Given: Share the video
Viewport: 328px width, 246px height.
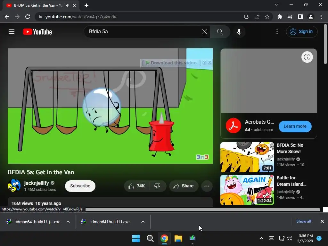Looking at the screenshot, I should [184, 186].
